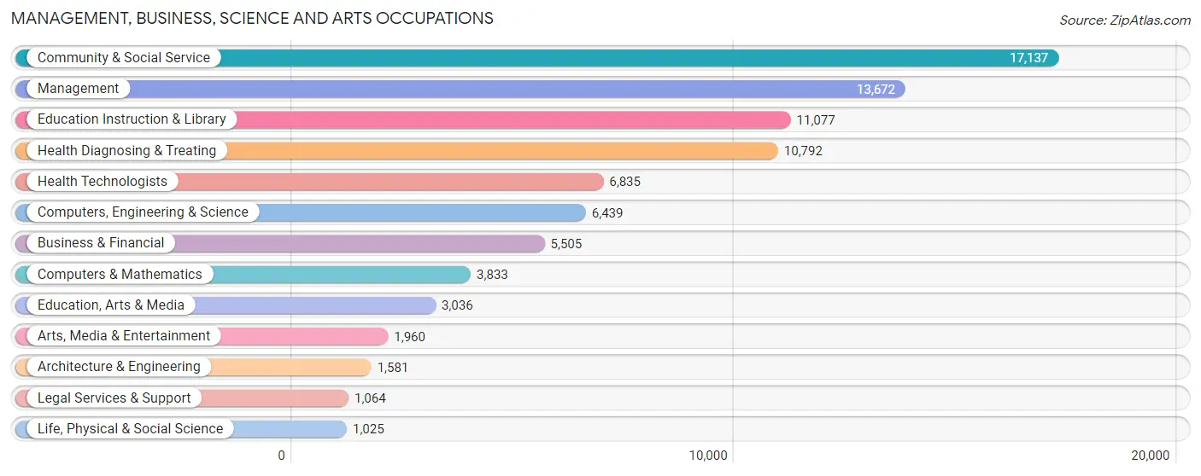Viewport: 1201px width, 476px height.
Task: Click the chart title heading
Action: (x=252, y=18)
